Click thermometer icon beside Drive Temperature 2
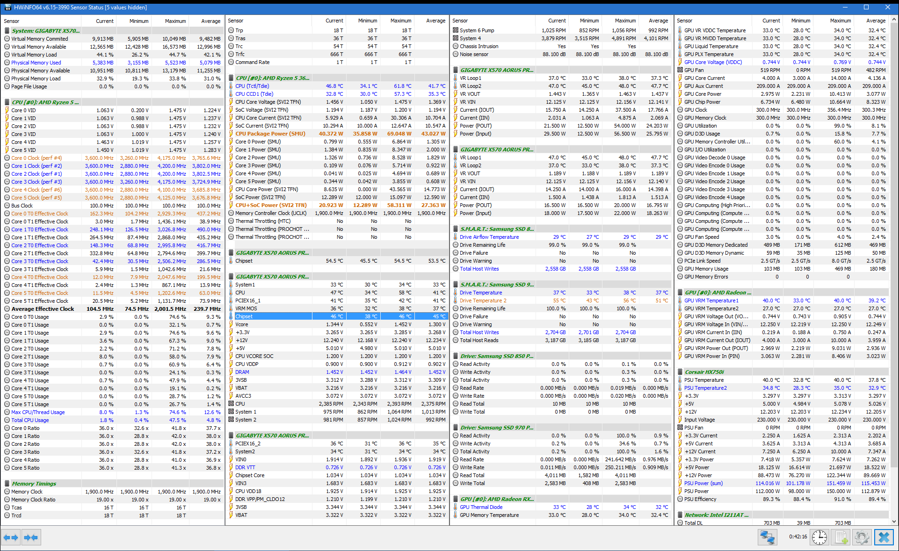 coord(456,301)
